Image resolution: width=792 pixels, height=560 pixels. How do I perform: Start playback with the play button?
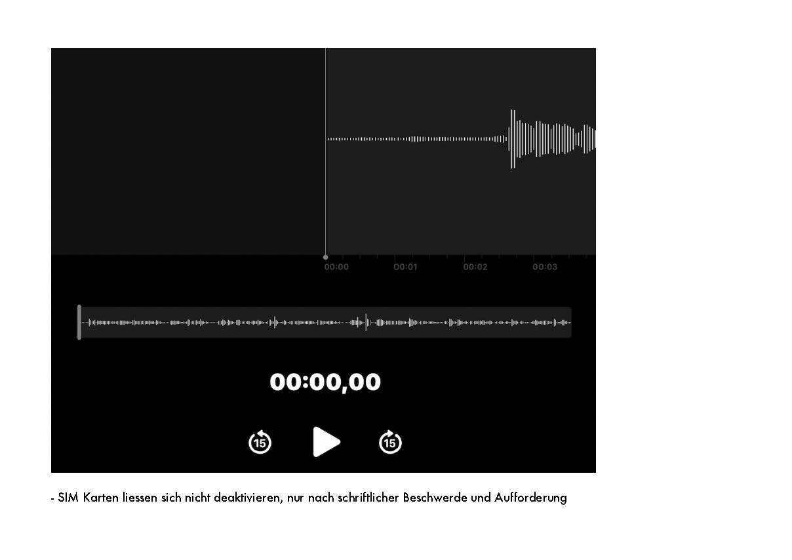pyautogui.click(x=327, y=442)
